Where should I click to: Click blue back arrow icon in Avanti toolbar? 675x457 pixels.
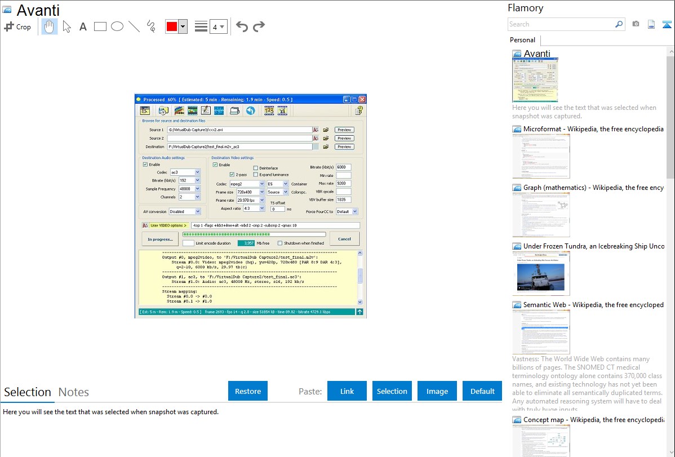(251, 110)
